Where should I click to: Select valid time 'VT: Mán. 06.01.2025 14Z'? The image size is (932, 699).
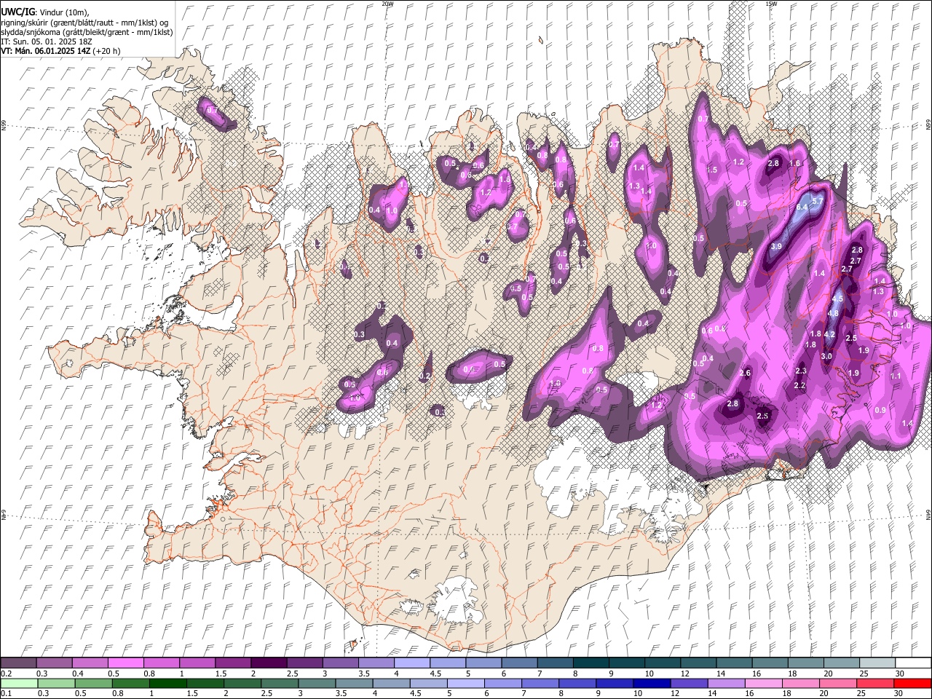coord(45,51)
